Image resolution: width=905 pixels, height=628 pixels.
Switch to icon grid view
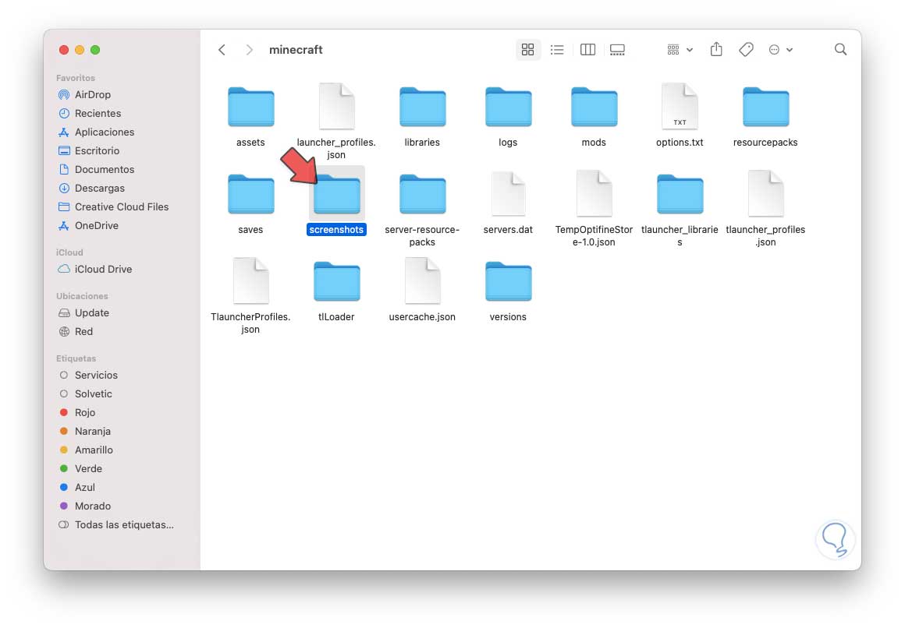527,50
